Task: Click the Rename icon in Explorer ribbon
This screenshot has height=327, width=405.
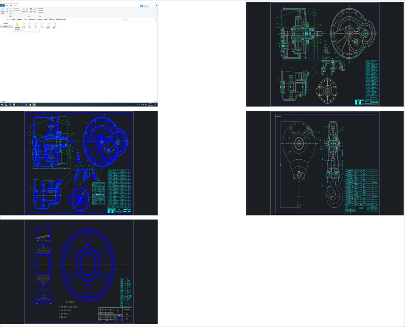Action: 34,9
